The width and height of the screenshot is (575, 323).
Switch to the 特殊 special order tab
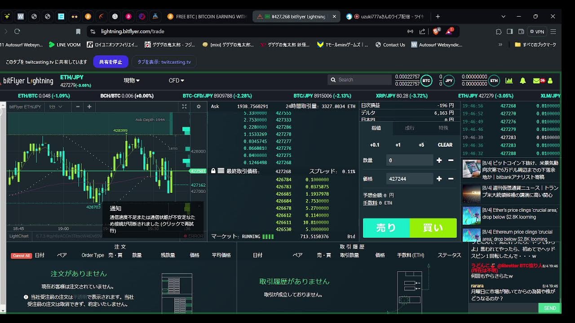pyautogui.click(x=443, y=128)
